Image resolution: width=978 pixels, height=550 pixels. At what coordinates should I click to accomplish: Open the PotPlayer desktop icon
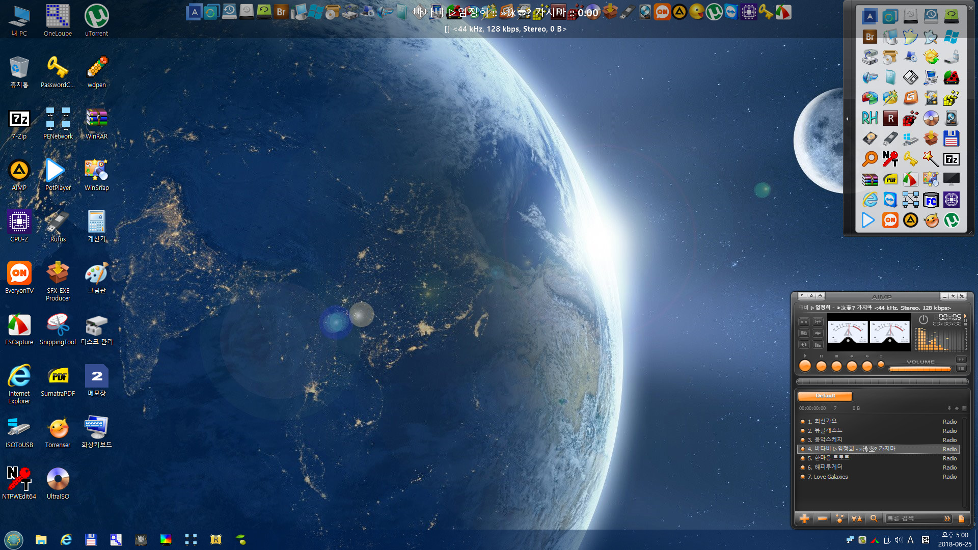coord(58,175)
